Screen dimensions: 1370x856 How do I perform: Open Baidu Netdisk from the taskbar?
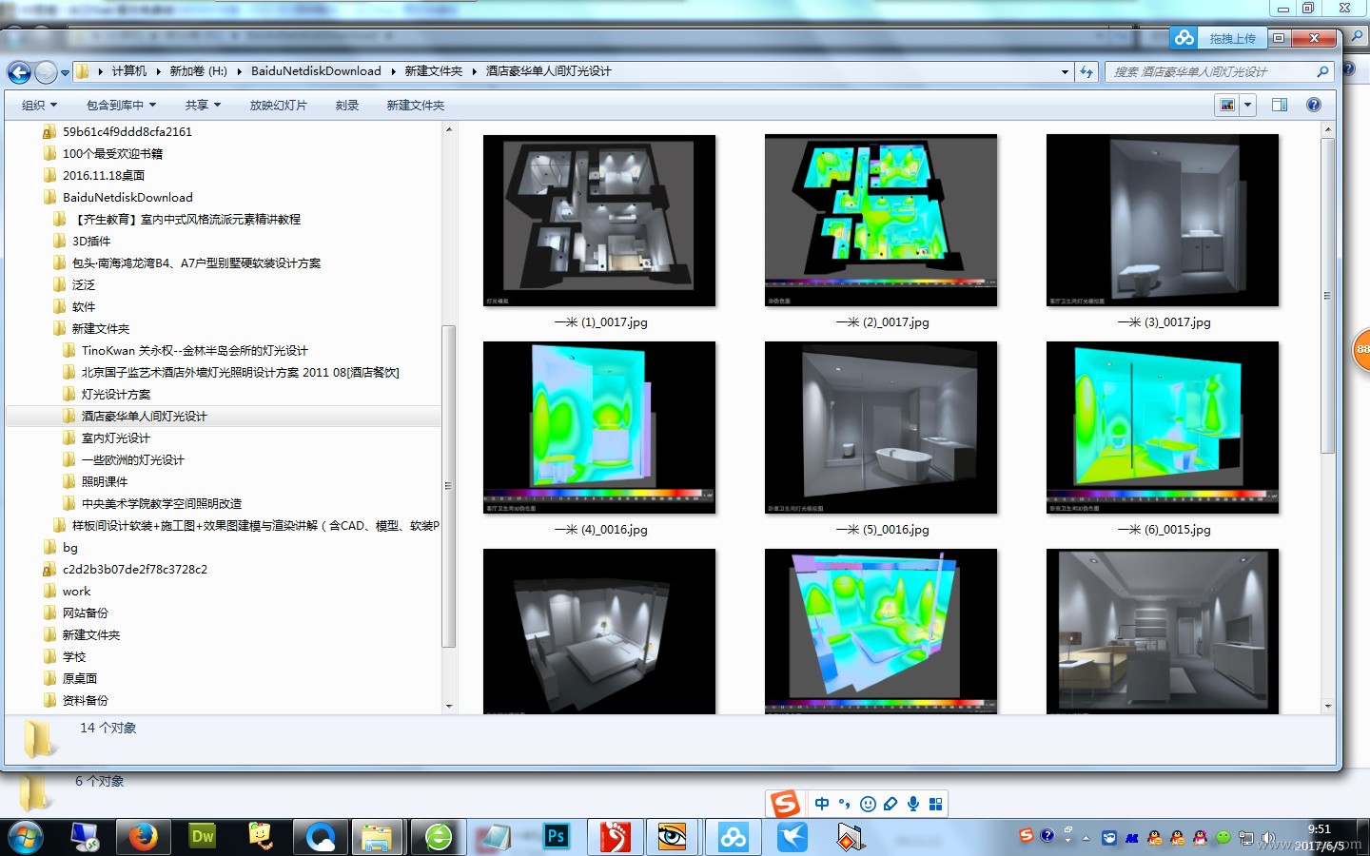[734, 837]
